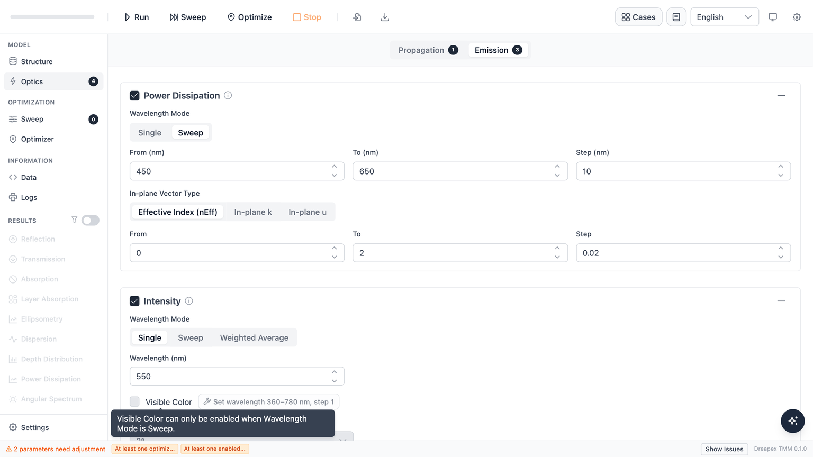Select In-plane k vector type
The image size is (813, 457).
click(x=253, y=212)
